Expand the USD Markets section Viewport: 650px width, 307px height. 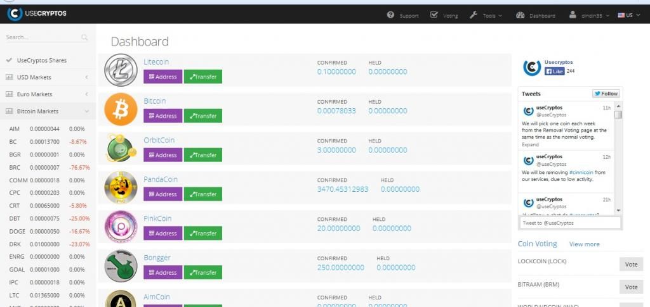[x=48, y=77]
